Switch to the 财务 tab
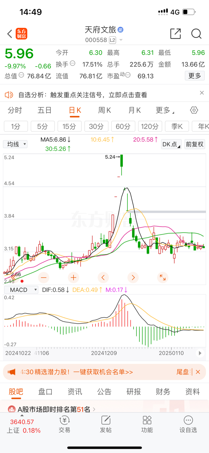 [x=163, y=392]
